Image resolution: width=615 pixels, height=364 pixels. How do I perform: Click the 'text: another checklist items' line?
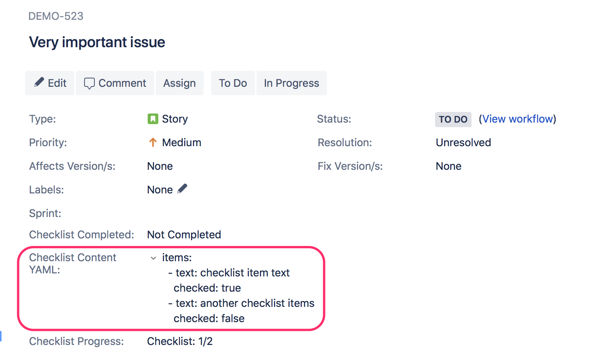(245, 303)
